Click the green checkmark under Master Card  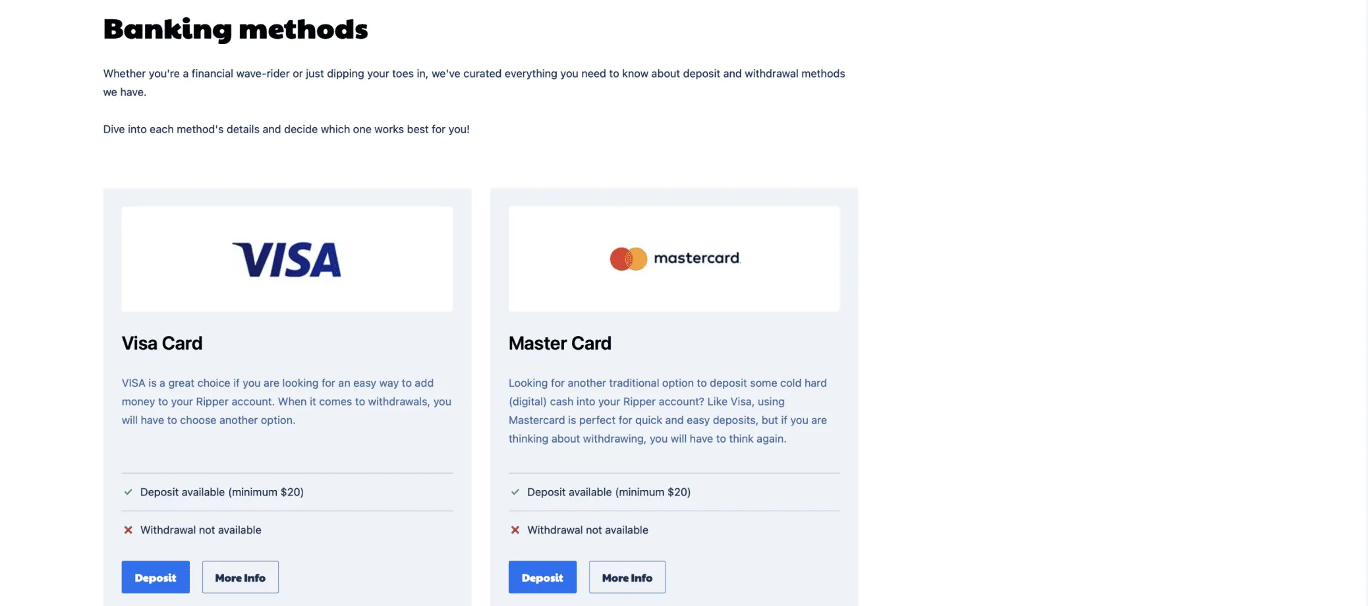click(515, 492)
